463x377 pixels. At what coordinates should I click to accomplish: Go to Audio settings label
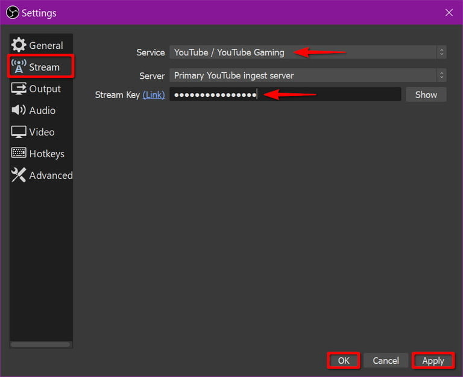[42, 110]
